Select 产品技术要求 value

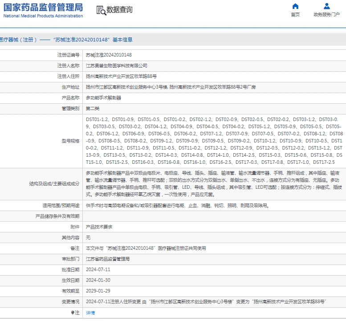[99, 227]
